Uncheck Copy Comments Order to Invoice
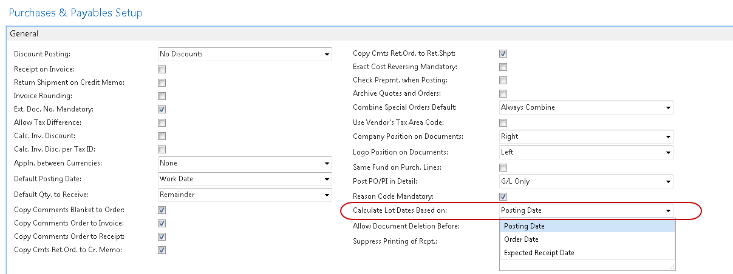 tap(162, 224)
